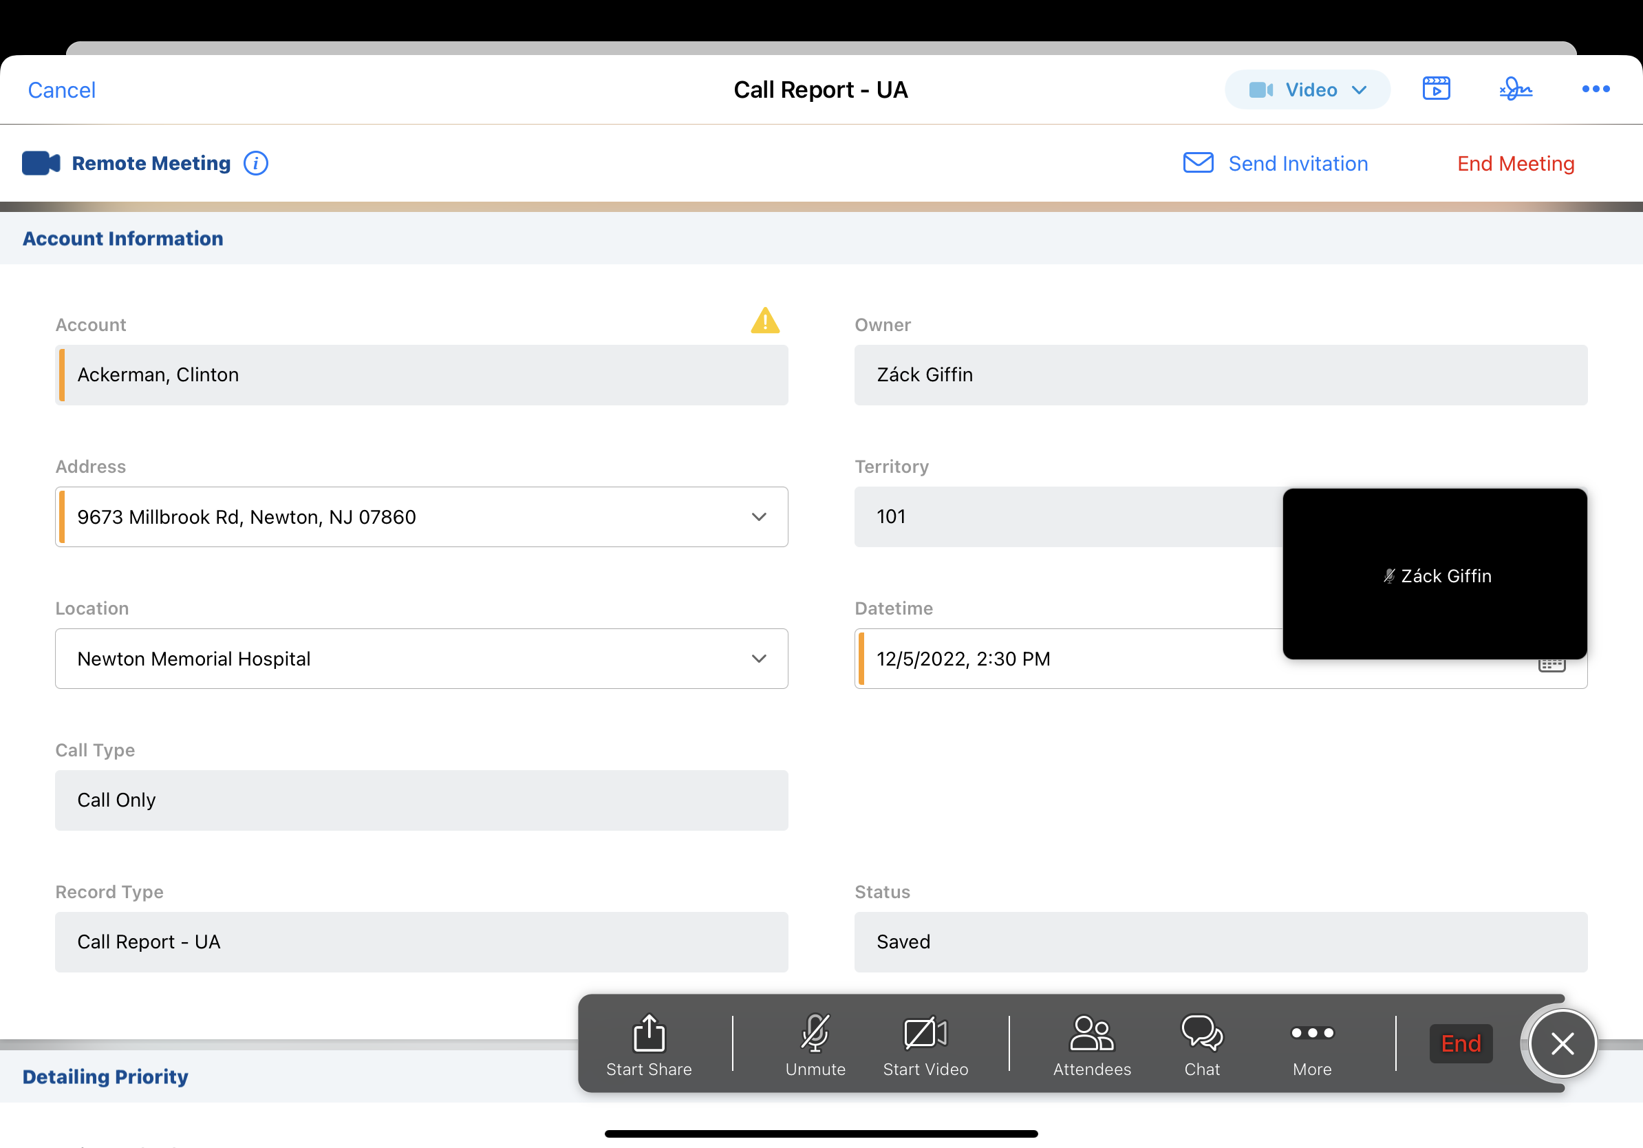Screen dimensions: 1643x1148
Task: Tap End Meeting in red
Action: coord(1515,163)
